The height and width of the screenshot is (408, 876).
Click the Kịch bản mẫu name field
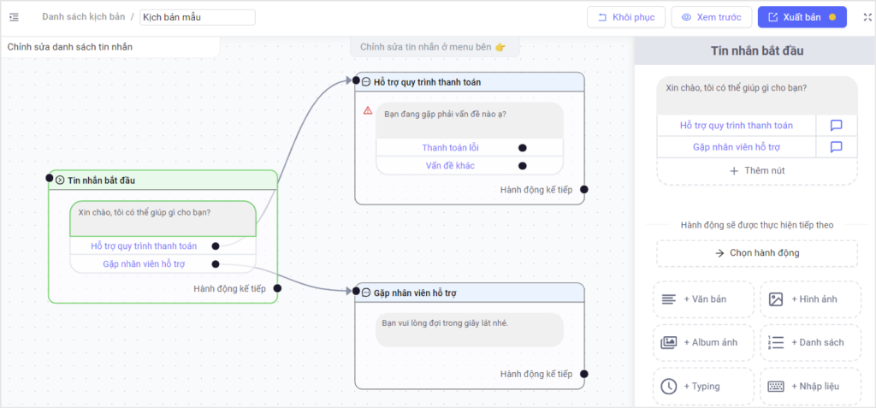click(198, 17)
